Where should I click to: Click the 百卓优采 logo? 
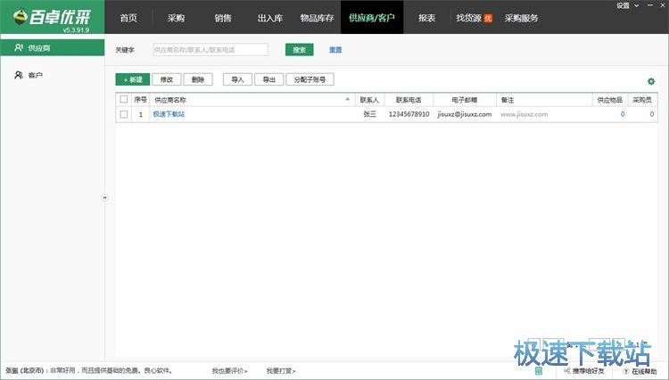tap(52, 17)
